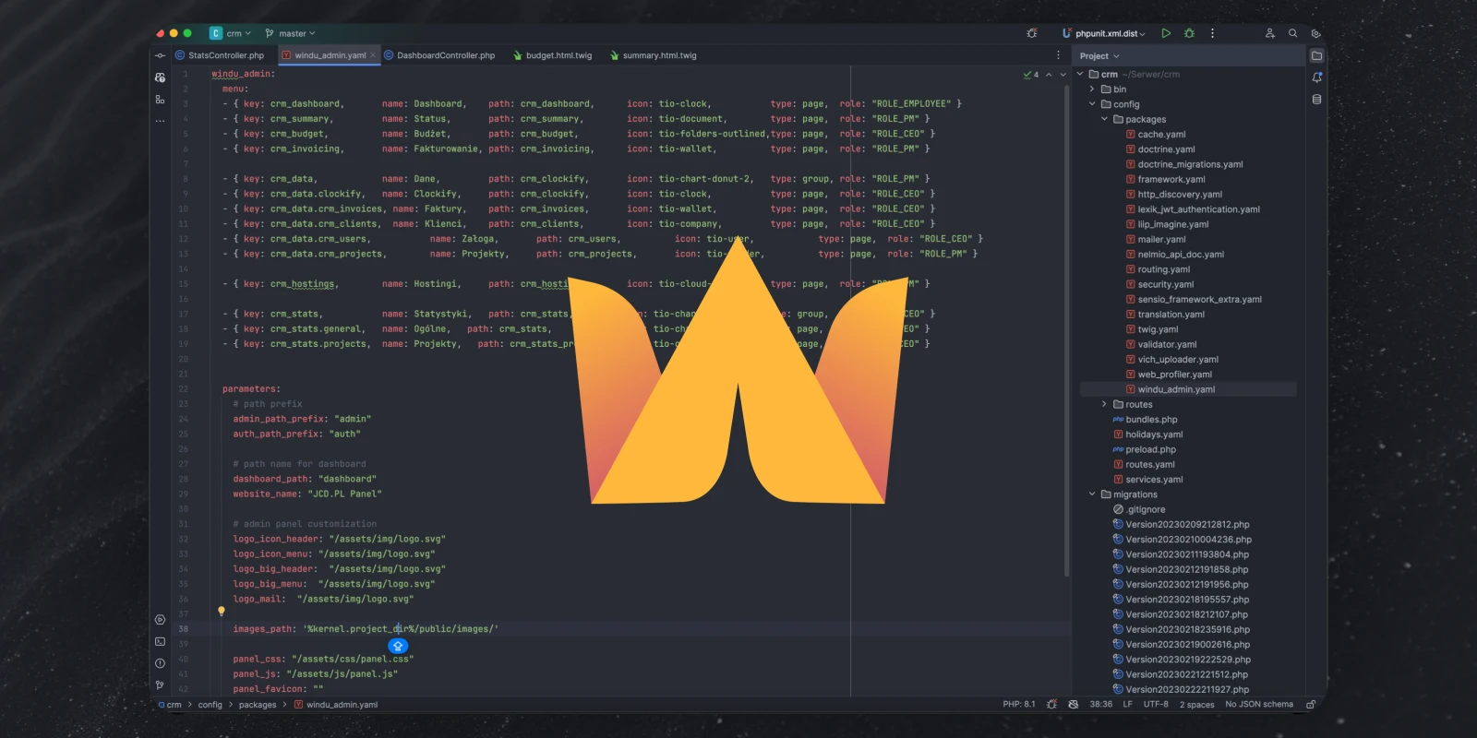
Task: Expand the bin folder
Action: click(1092, 89)
